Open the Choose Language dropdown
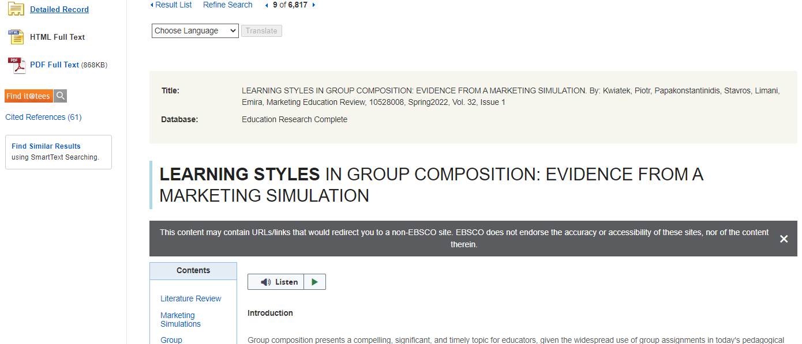 pyautogui.click(x=195, y=31)
